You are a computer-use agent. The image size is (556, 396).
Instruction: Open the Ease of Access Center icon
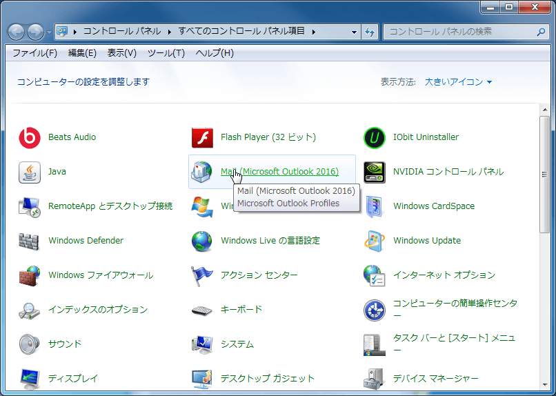[x=375, y=310]
